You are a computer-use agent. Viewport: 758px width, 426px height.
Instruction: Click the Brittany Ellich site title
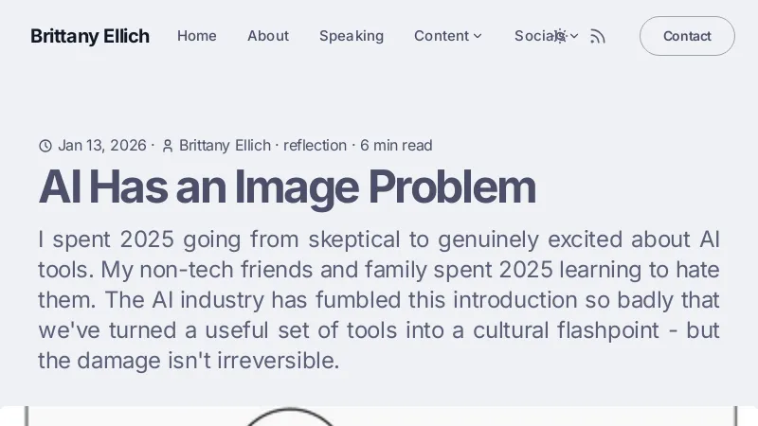tap(90, 36)
